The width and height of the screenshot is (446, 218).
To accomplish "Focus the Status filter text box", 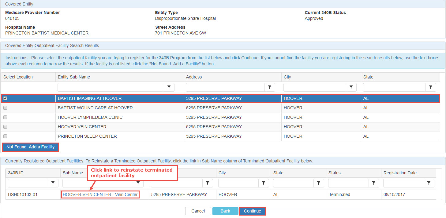I will [348, 183].
